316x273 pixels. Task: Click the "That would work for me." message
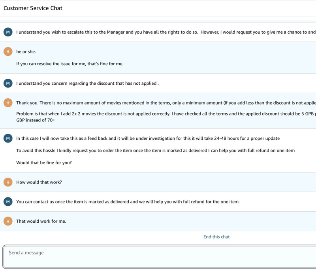pos(41,221)
